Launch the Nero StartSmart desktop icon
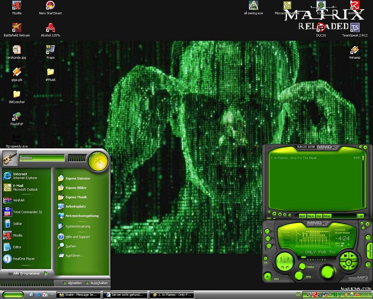Image resolution: width=373 pixels, height=299 pixels. click(x=50, y=8)
